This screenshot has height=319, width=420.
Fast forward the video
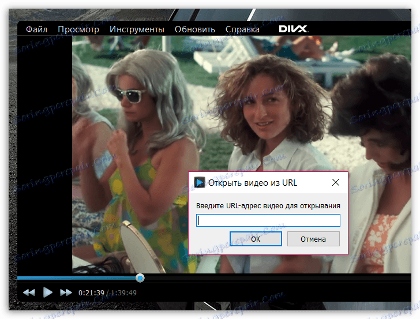[x=66, y=292]
